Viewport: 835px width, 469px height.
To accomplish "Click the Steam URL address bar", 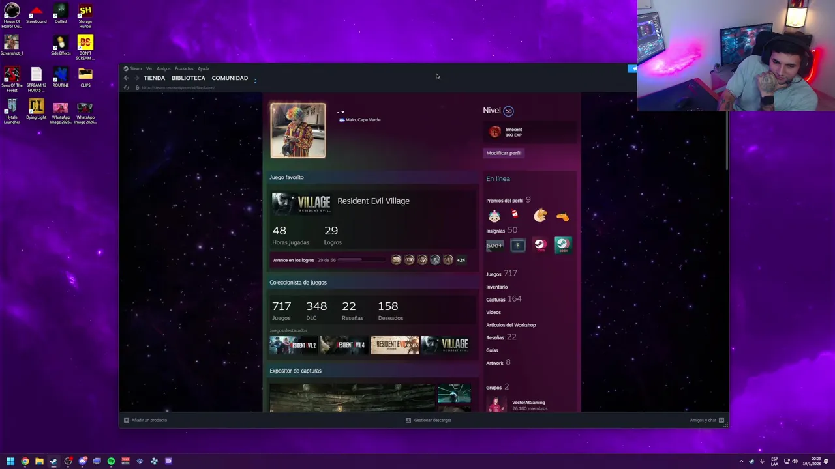I will click(177, 87).
